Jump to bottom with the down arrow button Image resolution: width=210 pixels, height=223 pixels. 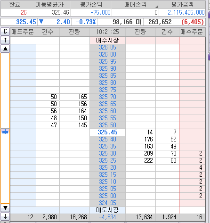[x=5, y=216]
